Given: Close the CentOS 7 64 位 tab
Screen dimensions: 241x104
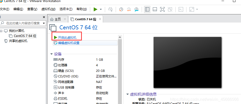Looking at the screenshot, I should (x=100, y=19).
